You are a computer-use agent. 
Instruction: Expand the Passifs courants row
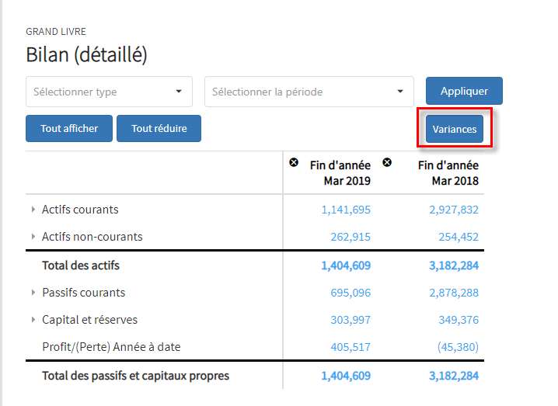coord(33,293)
